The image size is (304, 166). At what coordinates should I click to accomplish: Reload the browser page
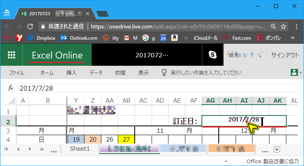[30, 26]
